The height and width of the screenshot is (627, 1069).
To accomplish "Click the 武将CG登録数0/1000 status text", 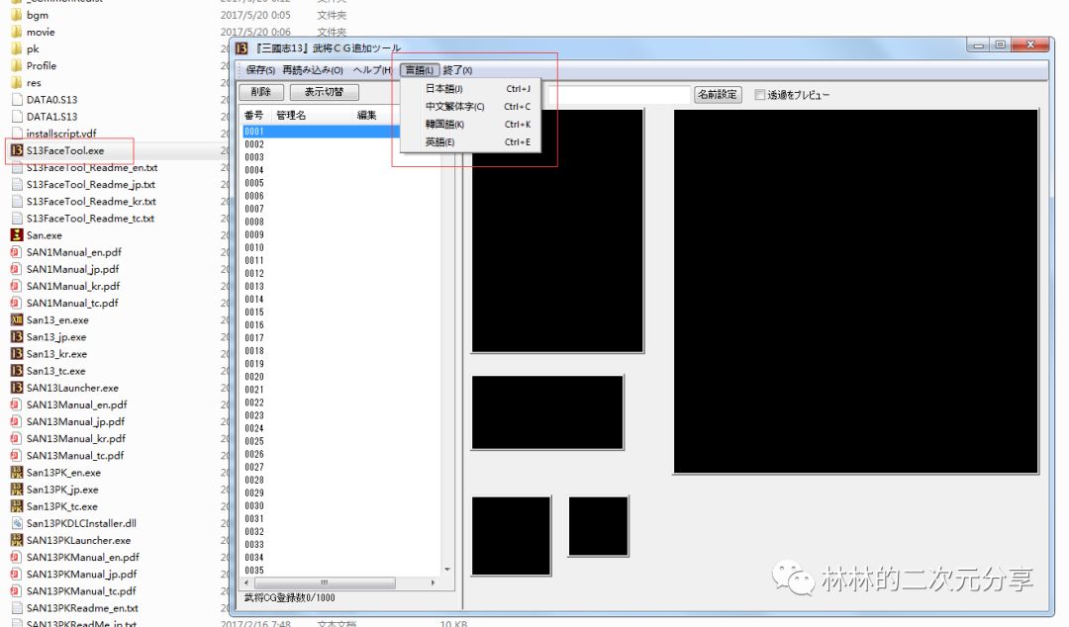I will pos(290,597).
